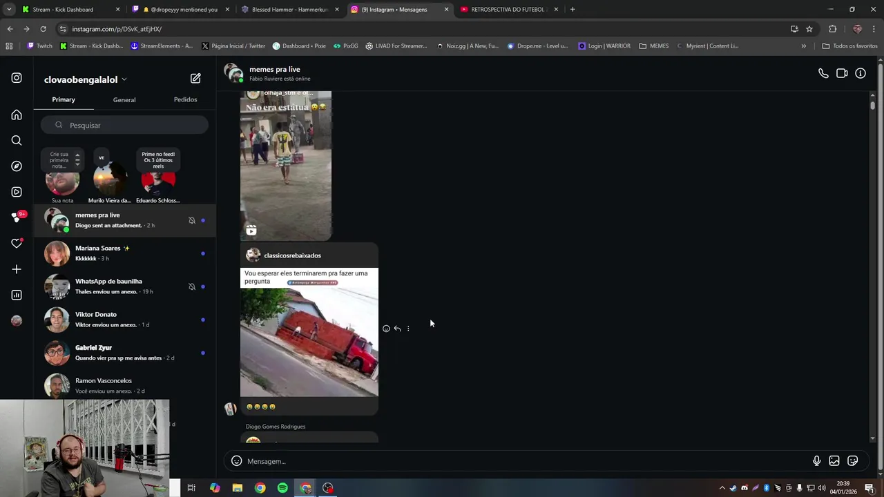This screenshot has height=497, width=884.
Task: Open profile avatar in left sidebar
Action: tap(17, 320)
